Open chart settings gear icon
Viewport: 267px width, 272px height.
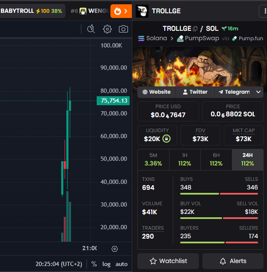107,29
